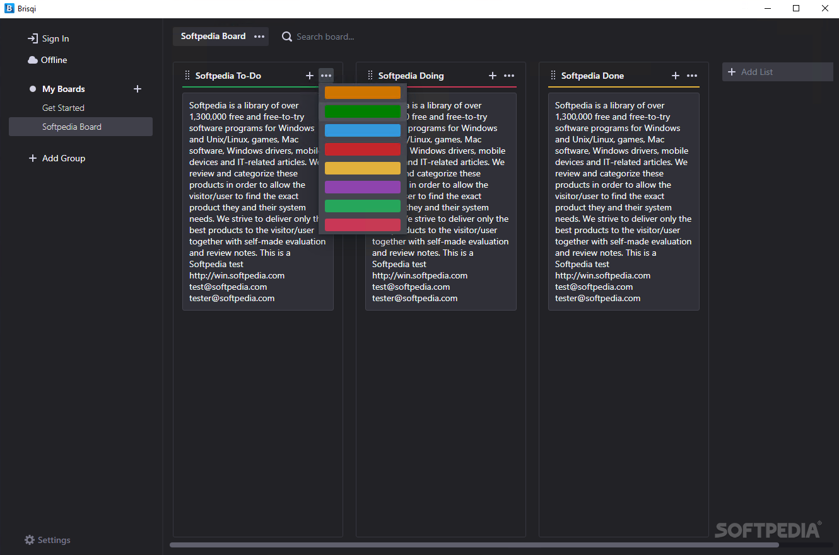
Task: Click the search magnifier icon
Action: click(287, 37)
